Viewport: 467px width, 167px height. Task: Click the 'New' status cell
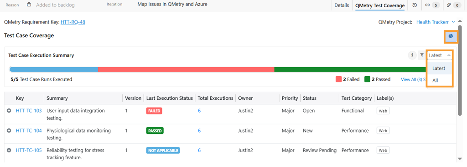click(x=308, y=130)
